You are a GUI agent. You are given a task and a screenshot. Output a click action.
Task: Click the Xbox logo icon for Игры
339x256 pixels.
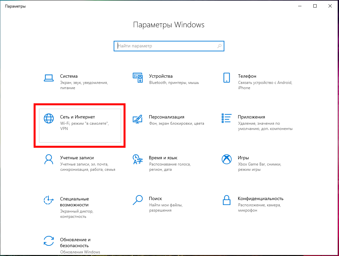point(227,159)
